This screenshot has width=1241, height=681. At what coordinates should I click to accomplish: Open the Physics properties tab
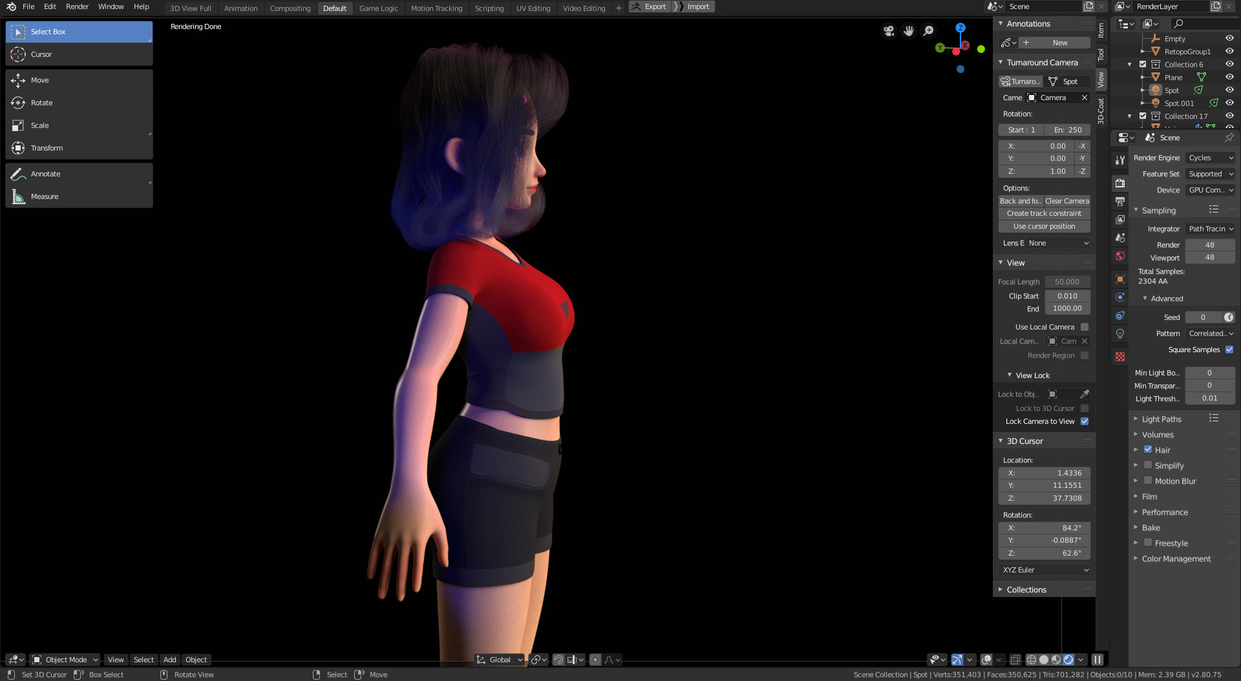1120,297
